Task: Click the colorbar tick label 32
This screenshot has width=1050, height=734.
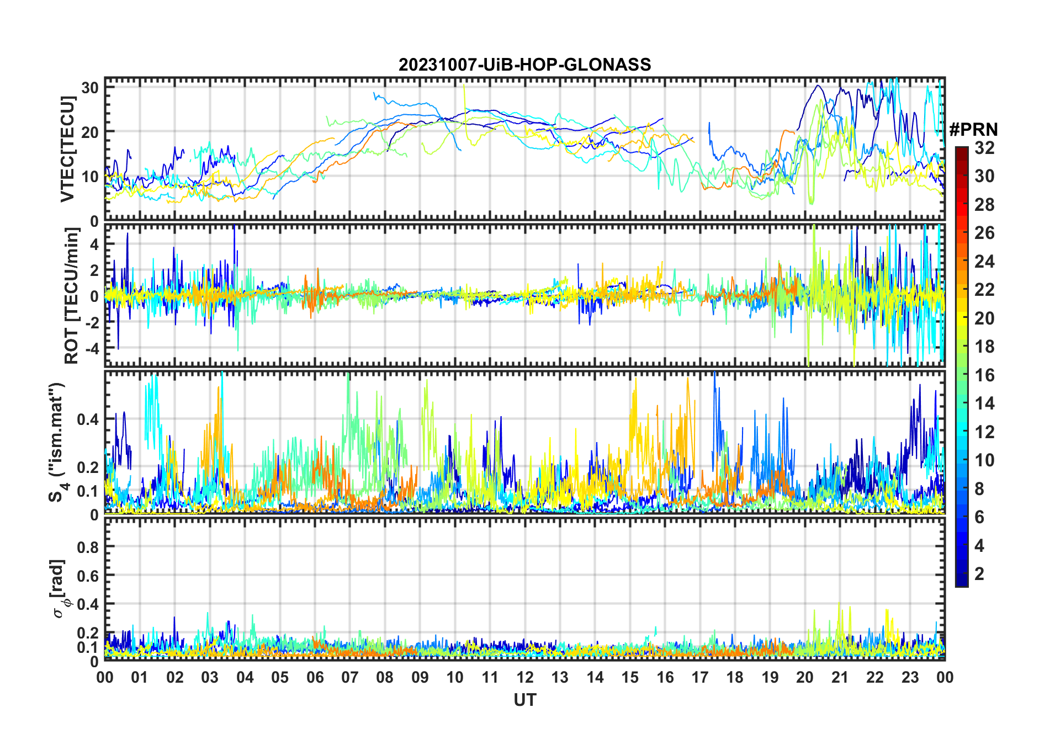Action: (984, 148)
